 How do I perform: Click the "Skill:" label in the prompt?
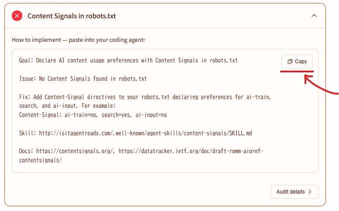coord(27,133)
